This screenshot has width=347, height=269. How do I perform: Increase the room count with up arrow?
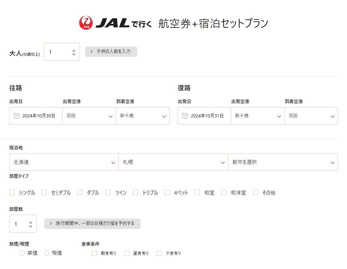pyautogui.click(x=31, y=222)
